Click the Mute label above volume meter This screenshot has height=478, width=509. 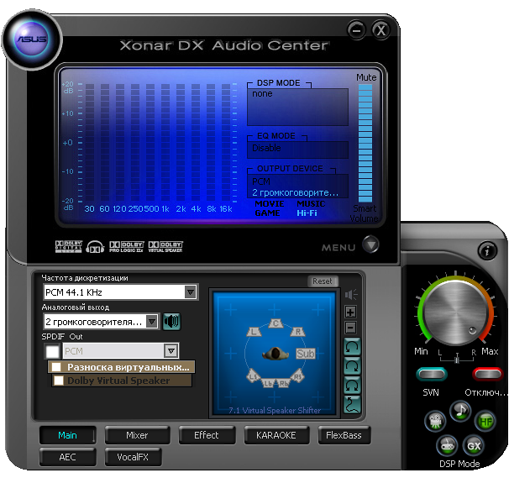(x=366, y=77)
